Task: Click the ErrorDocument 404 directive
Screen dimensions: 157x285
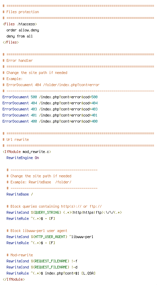Action: pos(50,103)
